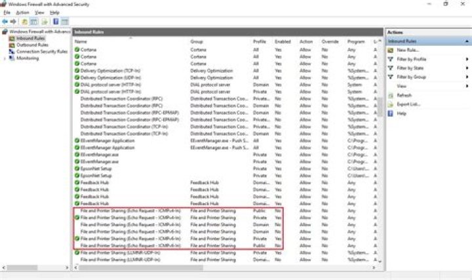Select Inbound Rules icon in tree

tap(12, 38)
